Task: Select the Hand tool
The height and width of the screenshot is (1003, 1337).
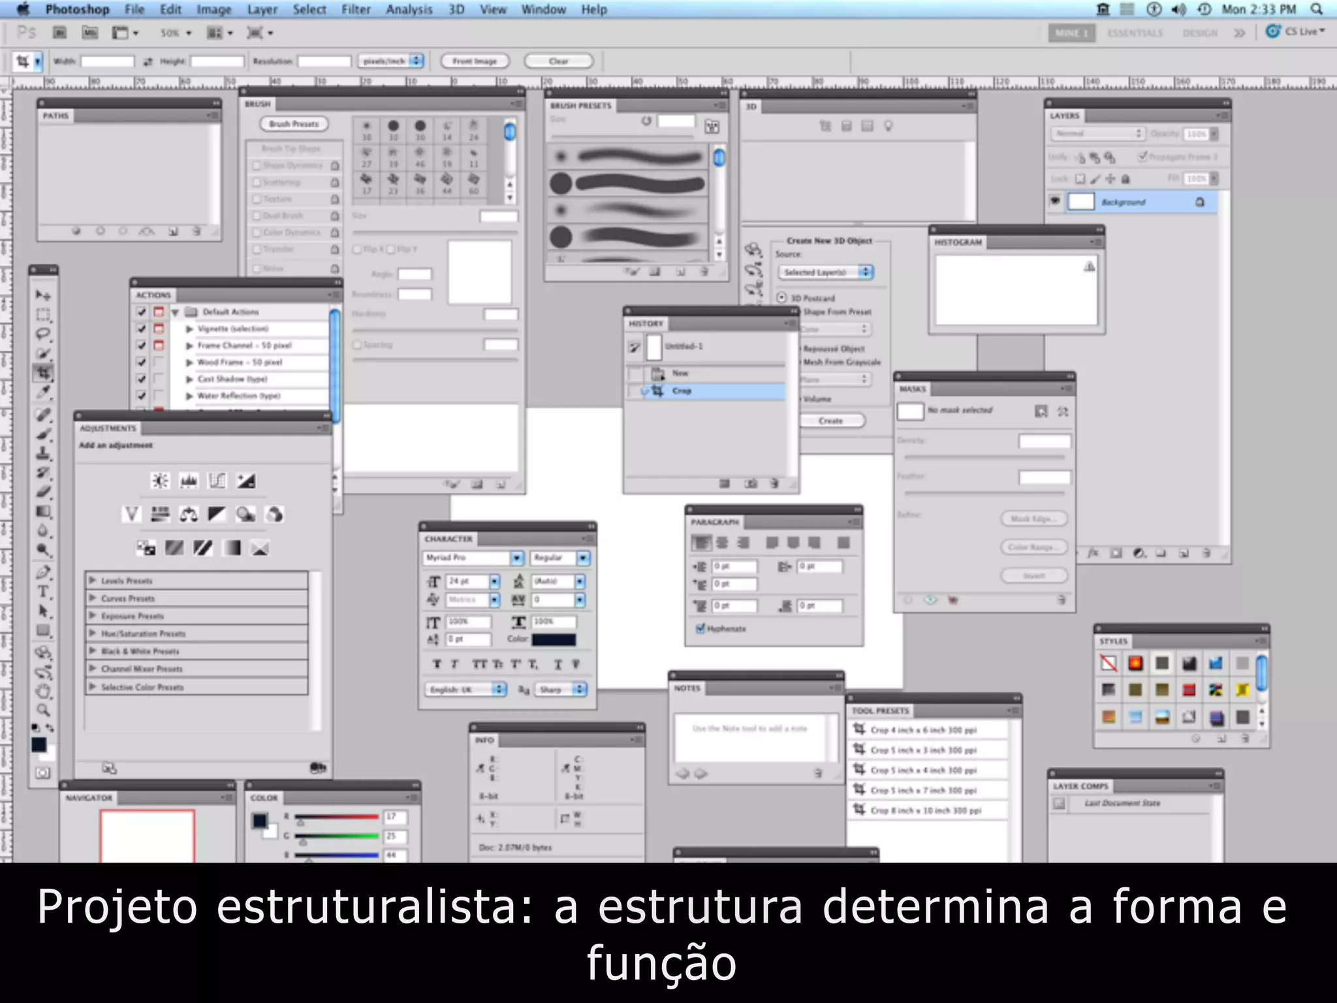Action: 43,691
